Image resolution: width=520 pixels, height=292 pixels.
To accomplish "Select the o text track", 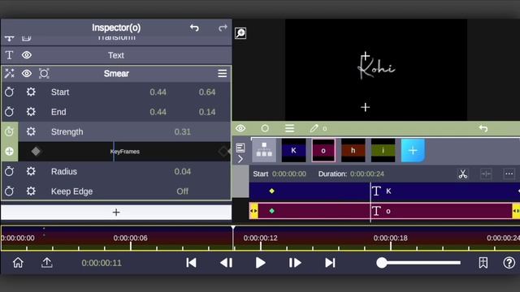I will tap(384, 211).
